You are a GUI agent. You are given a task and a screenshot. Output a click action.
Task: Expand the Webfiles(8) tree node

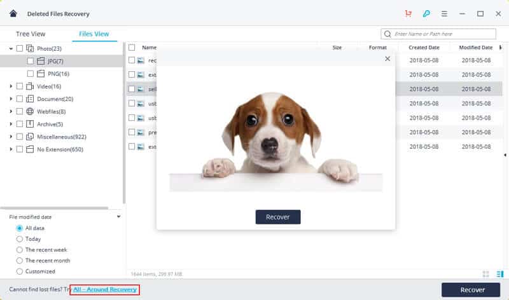[x=11, y=112]
